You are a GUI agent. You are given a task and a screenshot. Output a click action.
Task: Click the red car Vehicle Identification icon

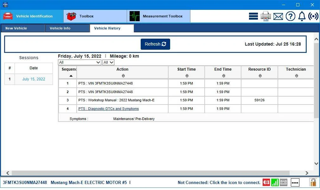8,16
